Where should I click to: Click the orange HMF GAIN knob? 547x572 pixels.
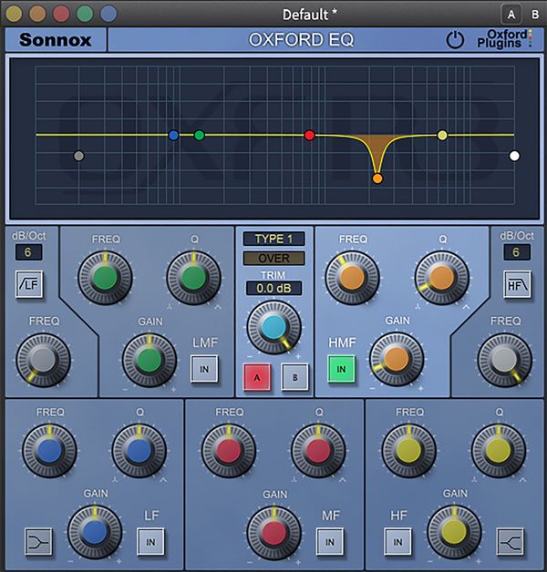(397, 359)
